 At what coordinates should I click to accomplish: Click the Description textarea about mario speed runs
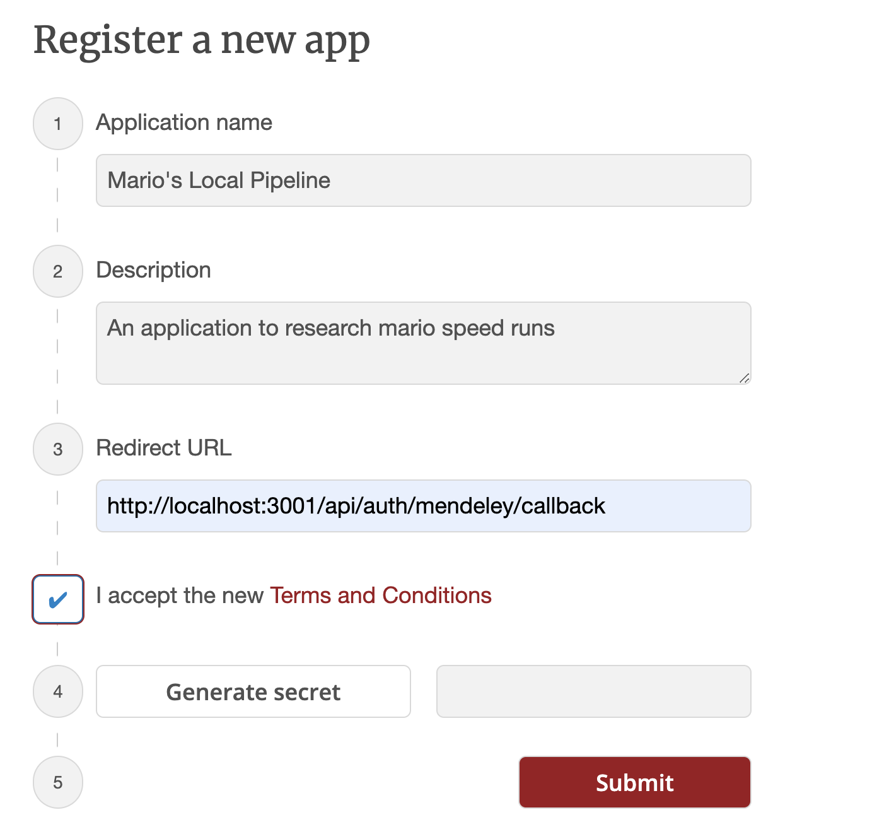[423, 343]
